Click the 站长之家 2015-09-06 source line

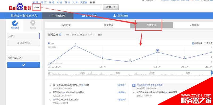click(x=62, y=88)
